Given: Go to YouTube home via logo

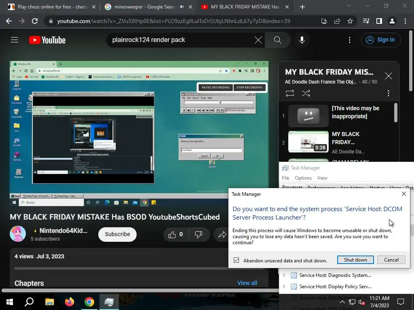Looking at the screenshot, I should 47,40.
